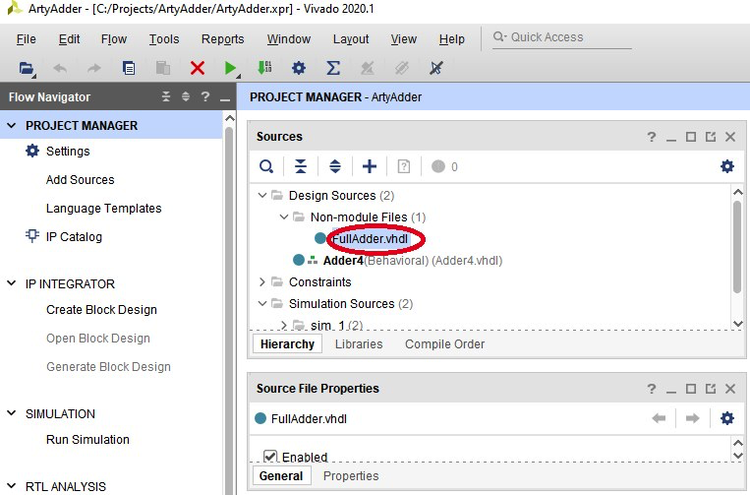Screen dimensions: 750x495
Task: Open the File menu
Action: pyautogui.click(x=26, y=39)
